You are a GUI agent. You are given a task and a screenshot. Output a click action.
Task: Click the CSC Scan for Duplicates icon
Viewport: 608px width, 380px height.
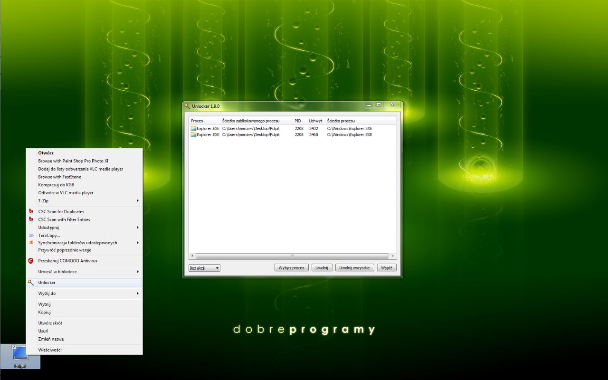pos(31,211)
